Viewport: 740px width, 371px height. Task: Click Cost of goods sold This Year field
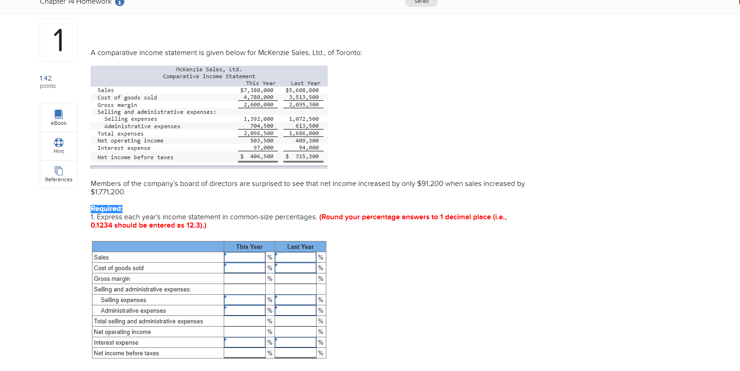point(245,268)
